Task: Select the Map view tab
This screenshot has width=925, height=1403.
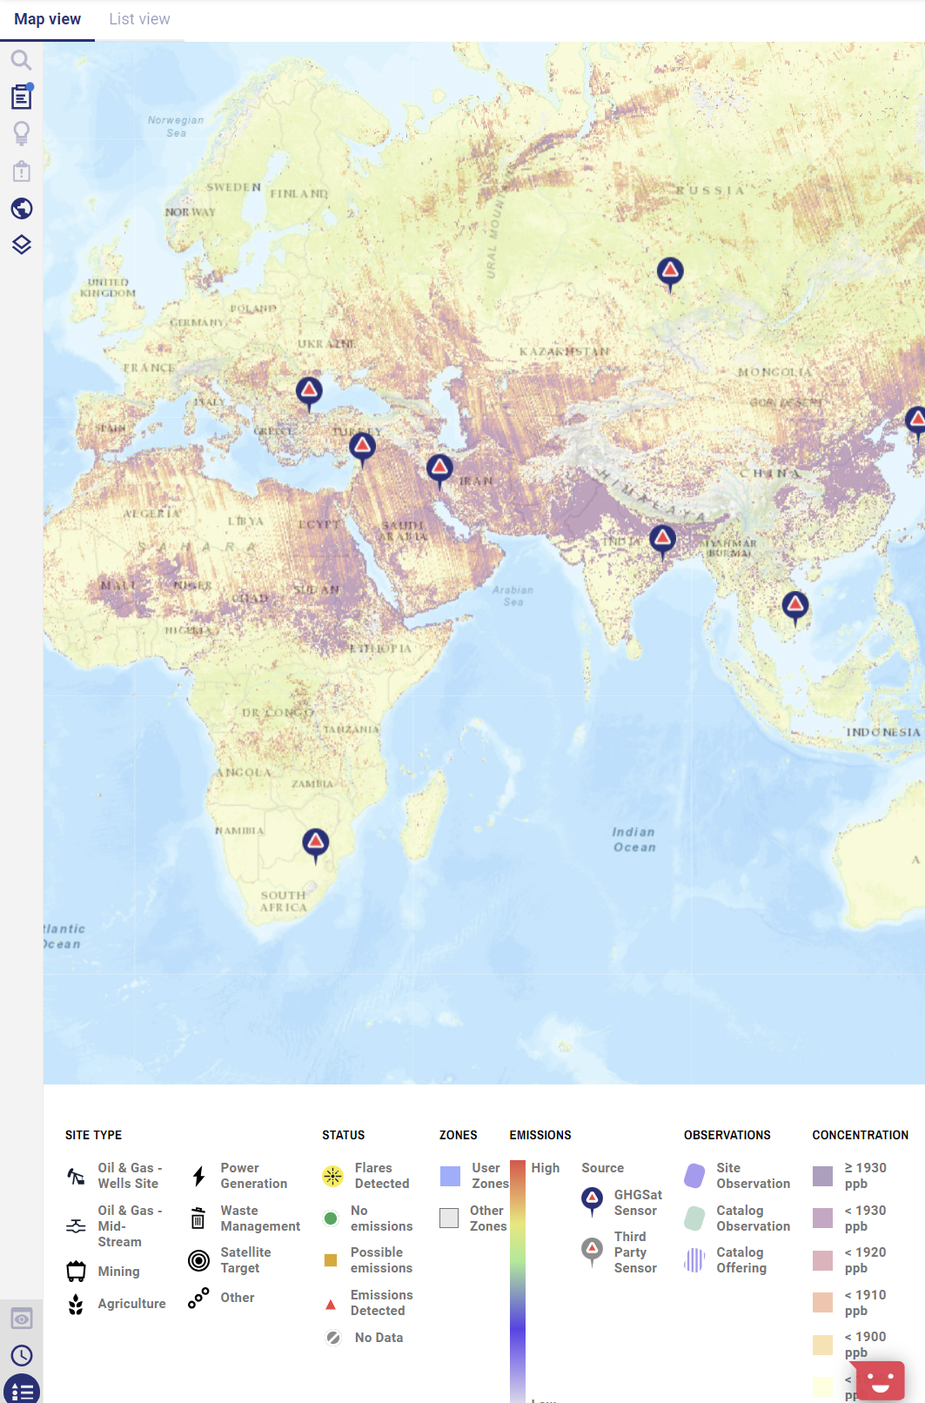Action: click(48, 19)
